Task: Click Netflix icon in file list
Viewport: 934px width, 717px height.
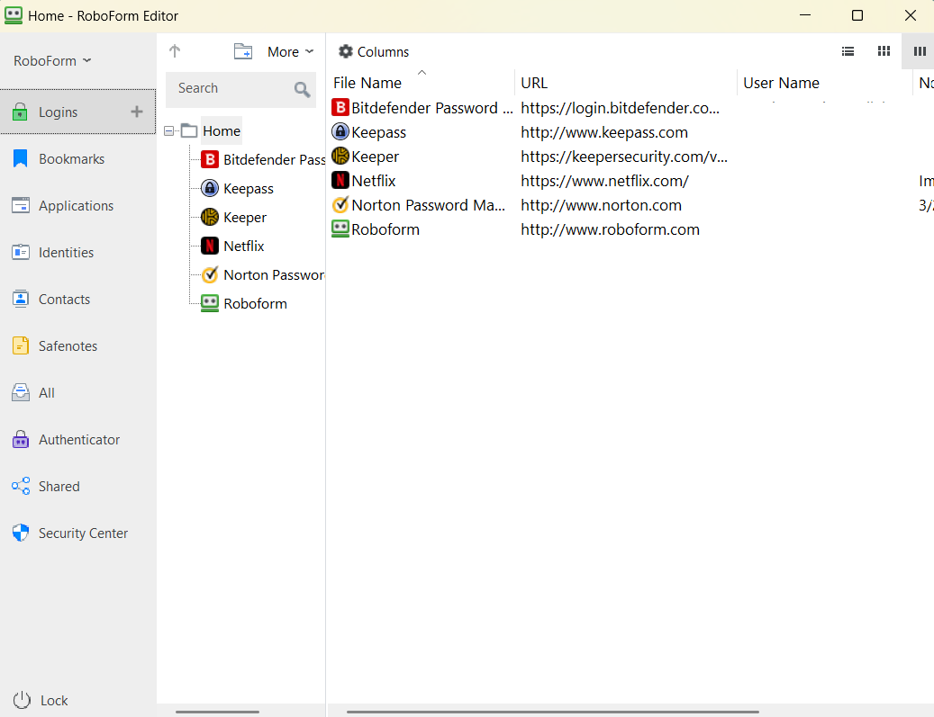Action: coord(340,180)
